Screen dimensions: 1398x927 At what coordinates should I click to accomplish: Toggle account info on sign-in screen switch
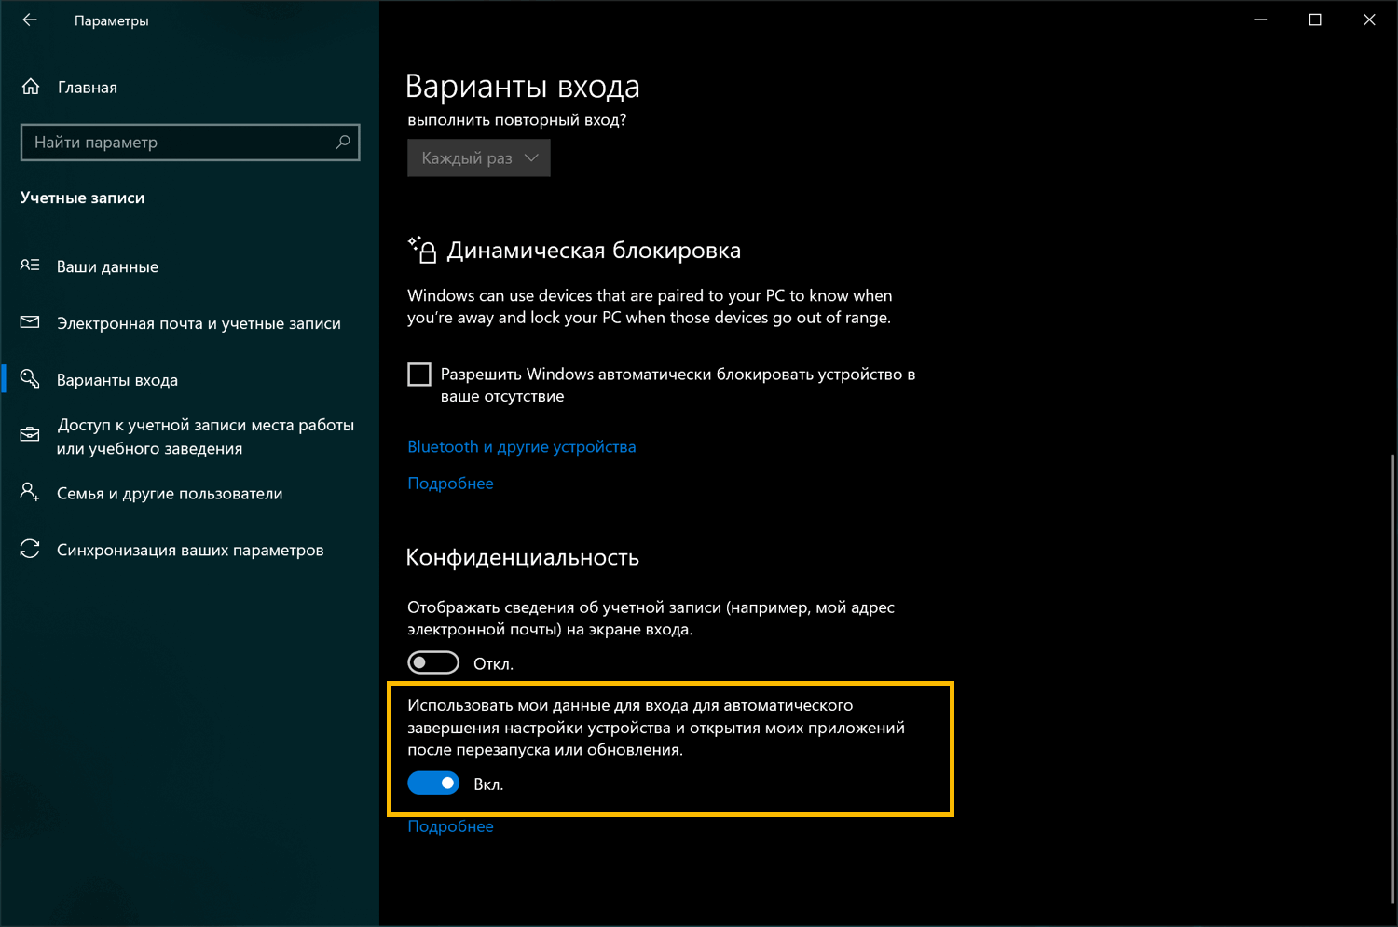pyautogui.click(x=433, y=663)
